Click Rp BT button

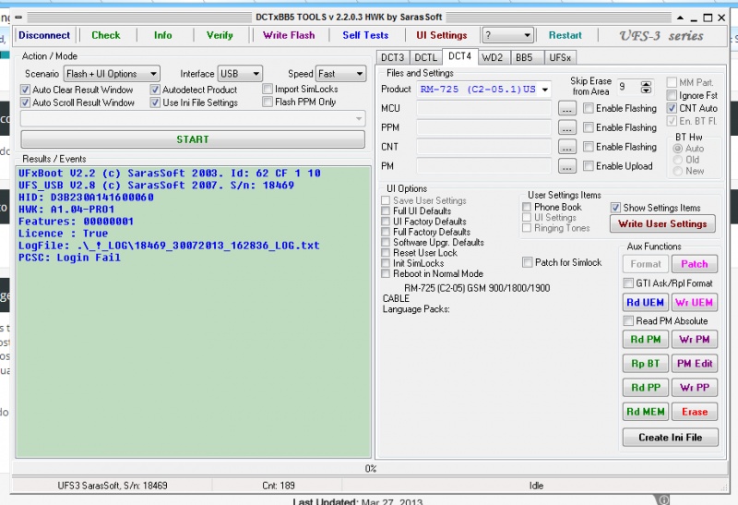click(645, 363)
